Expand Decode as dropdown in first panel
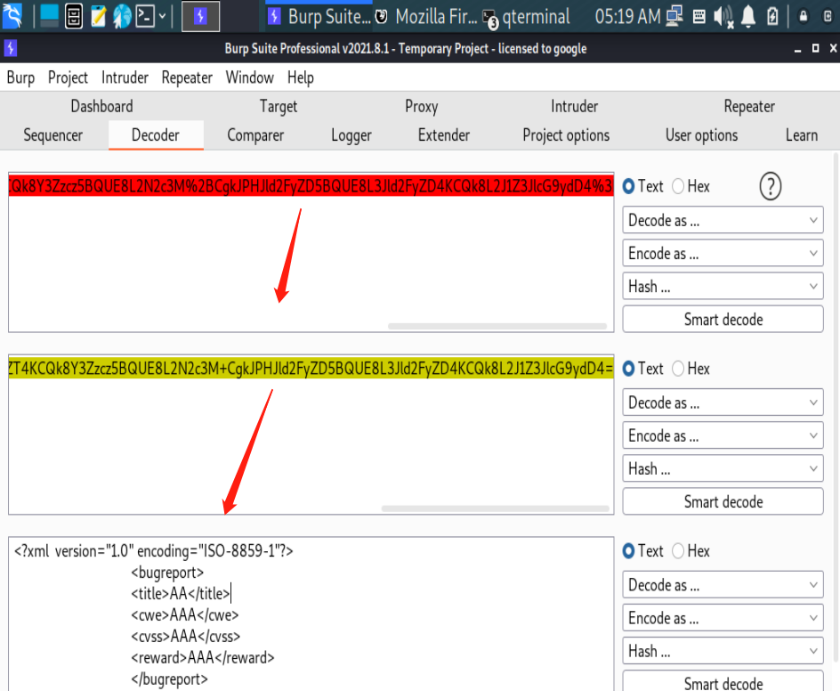This screenshot has height=691, width=840. click(723, 220)
